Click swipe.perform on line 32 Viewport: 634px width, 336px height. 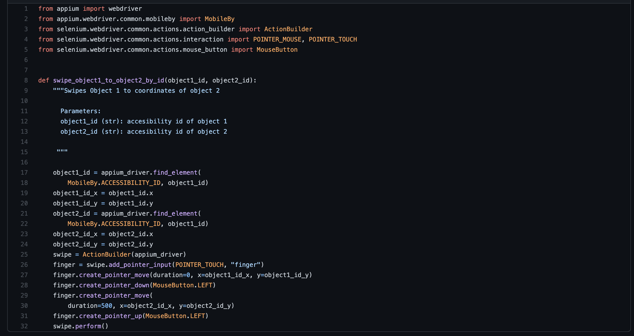pyautogui.click(x=81, y=326)
